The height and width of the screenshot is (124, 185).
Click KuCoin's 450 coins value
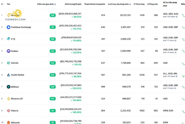click(x=156, y=63)
